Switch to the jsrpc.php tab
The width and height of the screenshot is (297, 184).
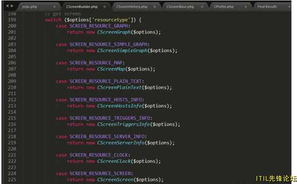click(x=30, y=7)
